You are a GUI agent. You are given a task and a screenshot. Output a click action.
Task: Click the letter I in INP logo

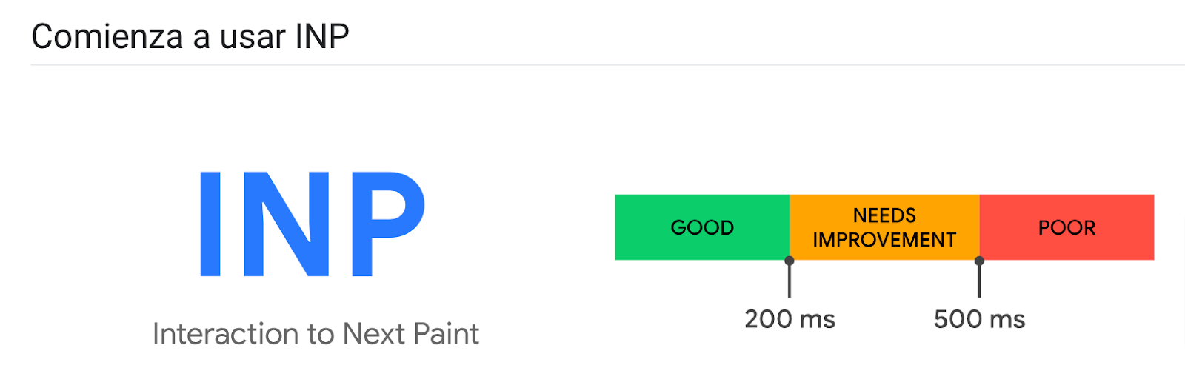click(x=210, y=224)
